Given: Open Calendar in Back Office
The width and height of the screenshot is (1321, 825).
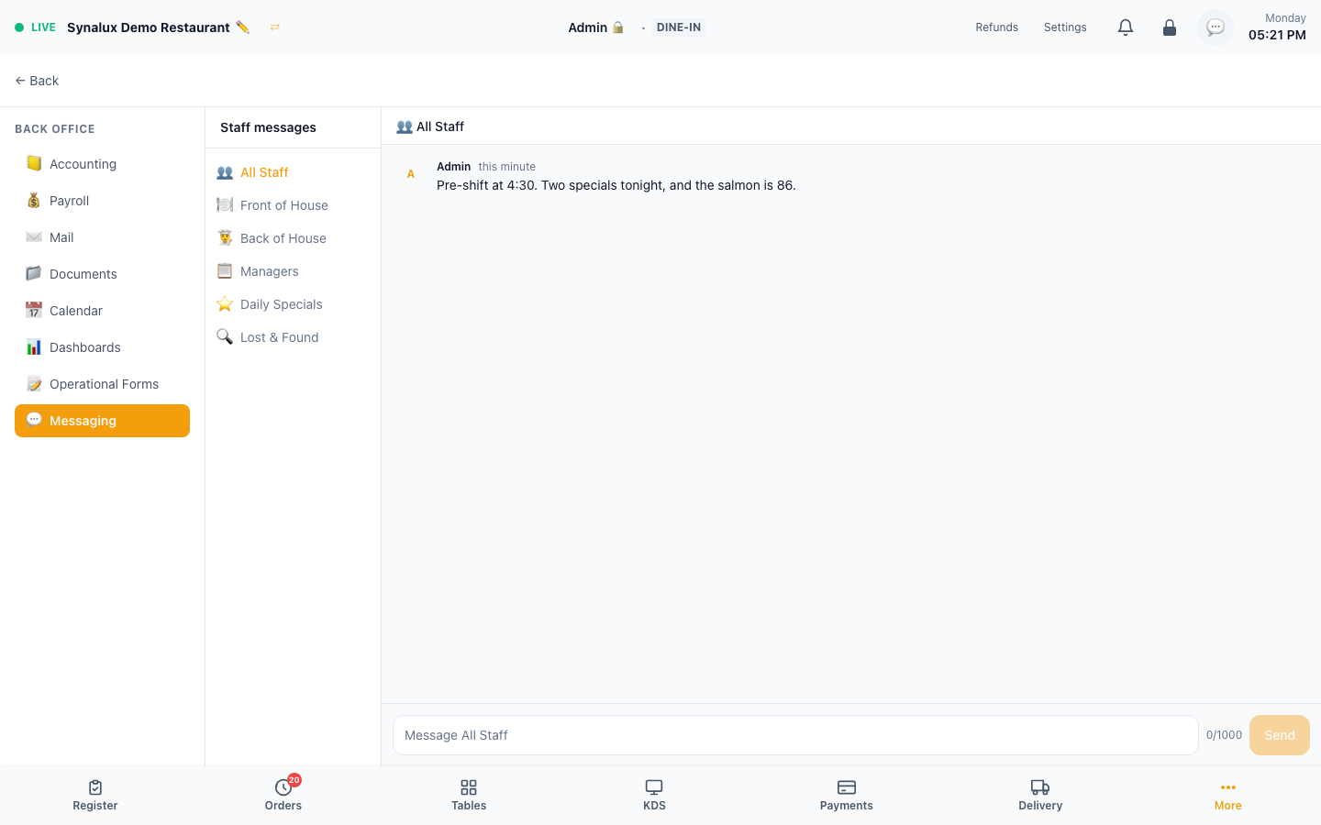Looking at the screenshot, I should 102,311.
